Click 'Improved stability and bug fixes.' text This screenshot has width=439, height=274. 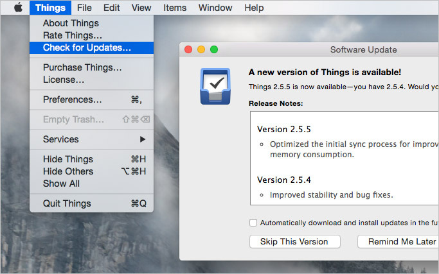click(x=331, y=195)
